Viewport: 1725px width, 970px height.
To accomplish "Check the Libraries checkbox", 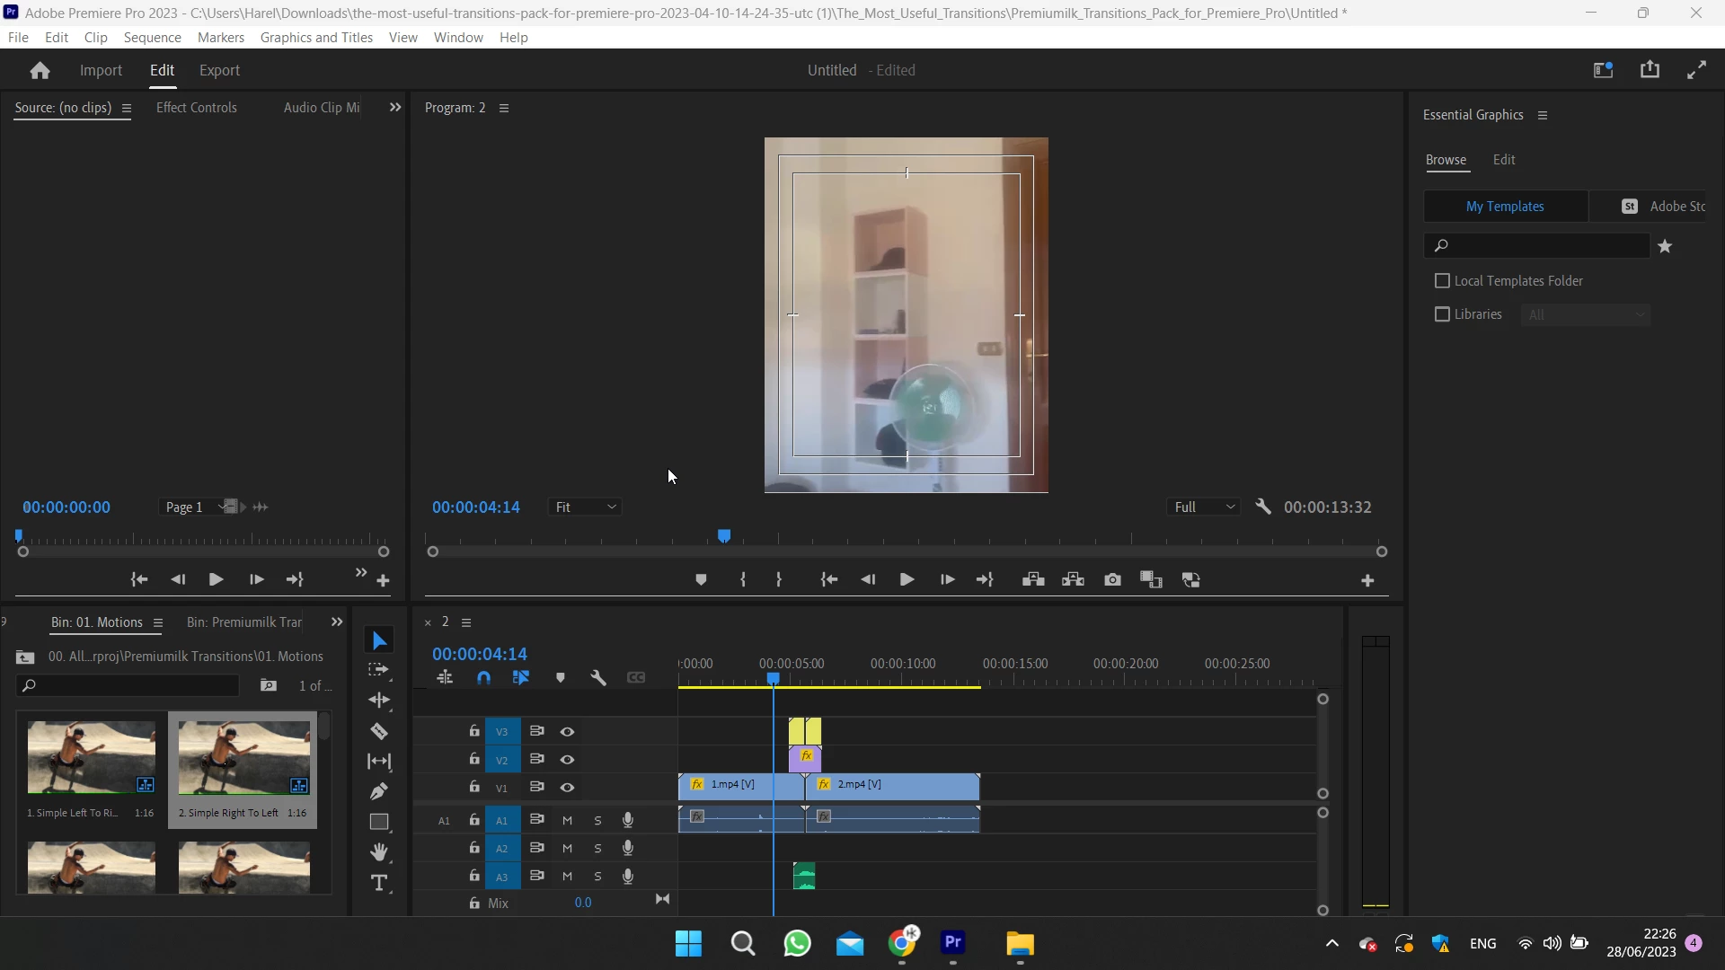I will pyautogui.click(x=1442, y=314).
